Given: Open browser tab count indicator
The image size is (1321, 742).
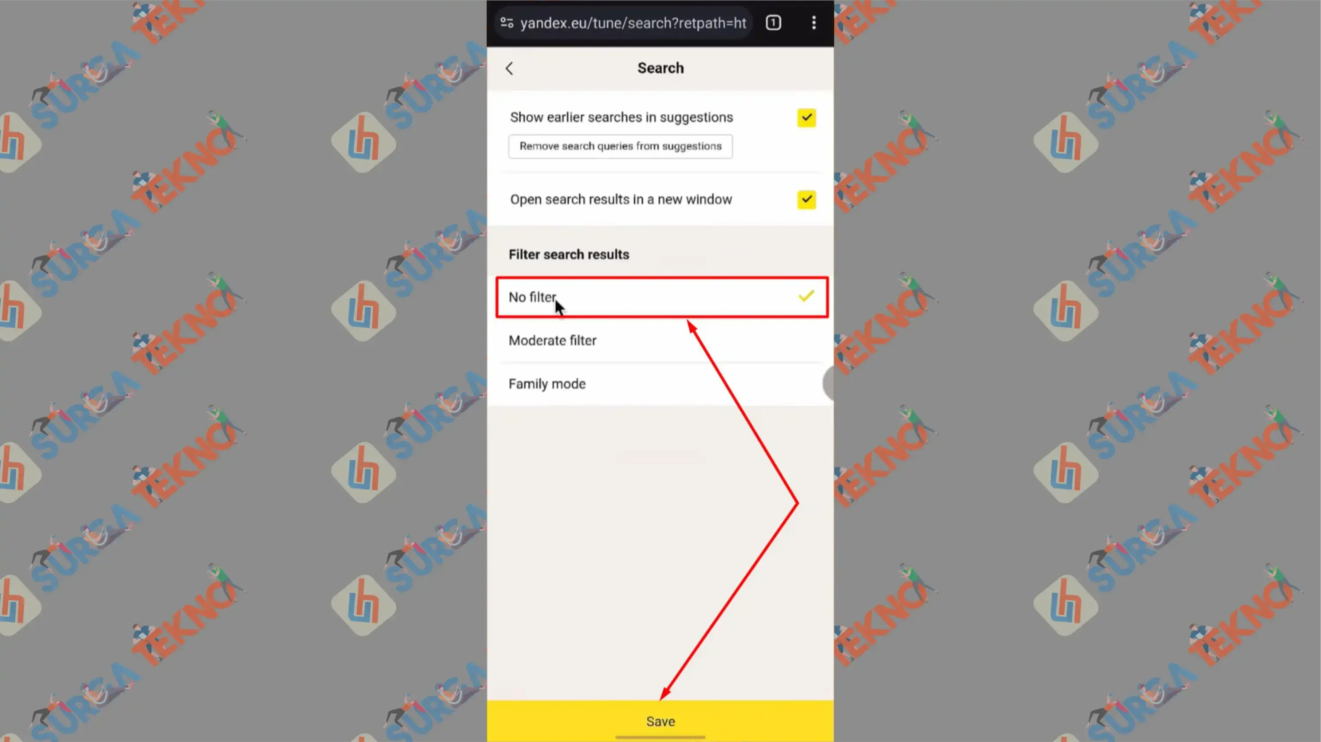Looking at the screenshot, I should 774,22.
